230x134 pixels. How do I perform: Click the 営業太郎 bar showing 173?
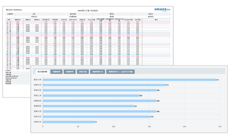pyautogui.click(x=104, y=85)
